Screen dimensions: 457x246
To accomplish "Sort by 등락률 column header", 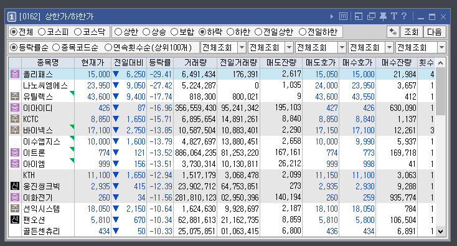I will (x=160, y=62).
